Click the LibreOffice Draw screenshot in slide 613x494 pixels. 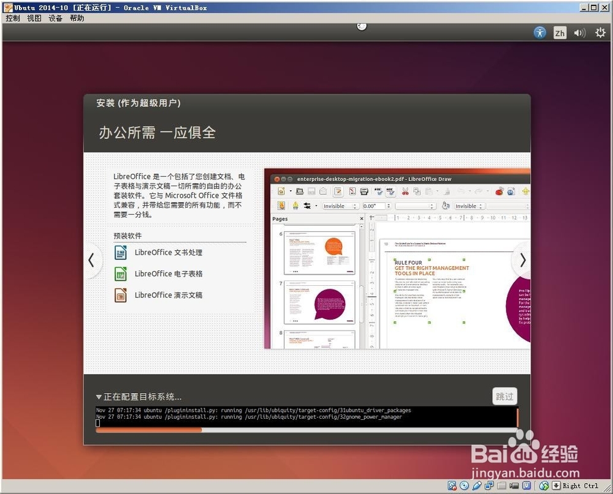point(397,258)
